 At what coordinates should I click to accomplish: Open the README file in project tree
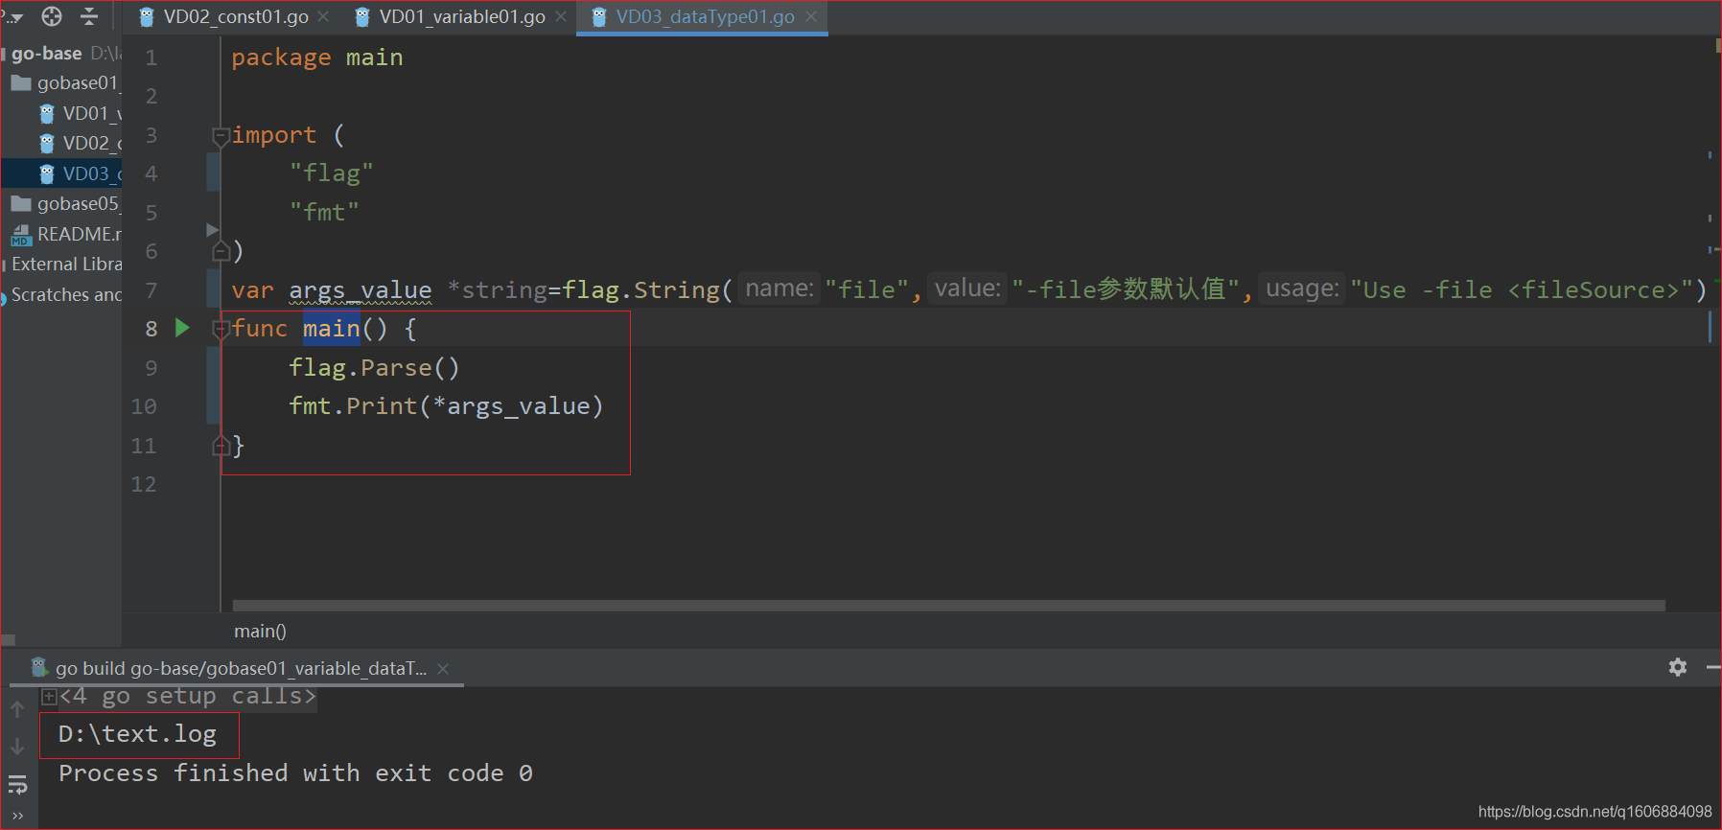click(x=65, y=234)
